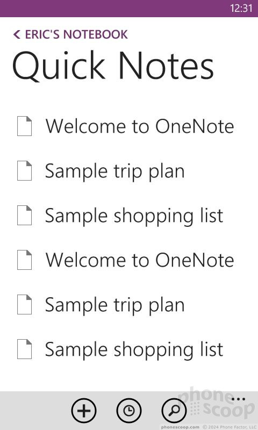Tap page icon beside first Sample trip plan

click(x=24, y=170)
